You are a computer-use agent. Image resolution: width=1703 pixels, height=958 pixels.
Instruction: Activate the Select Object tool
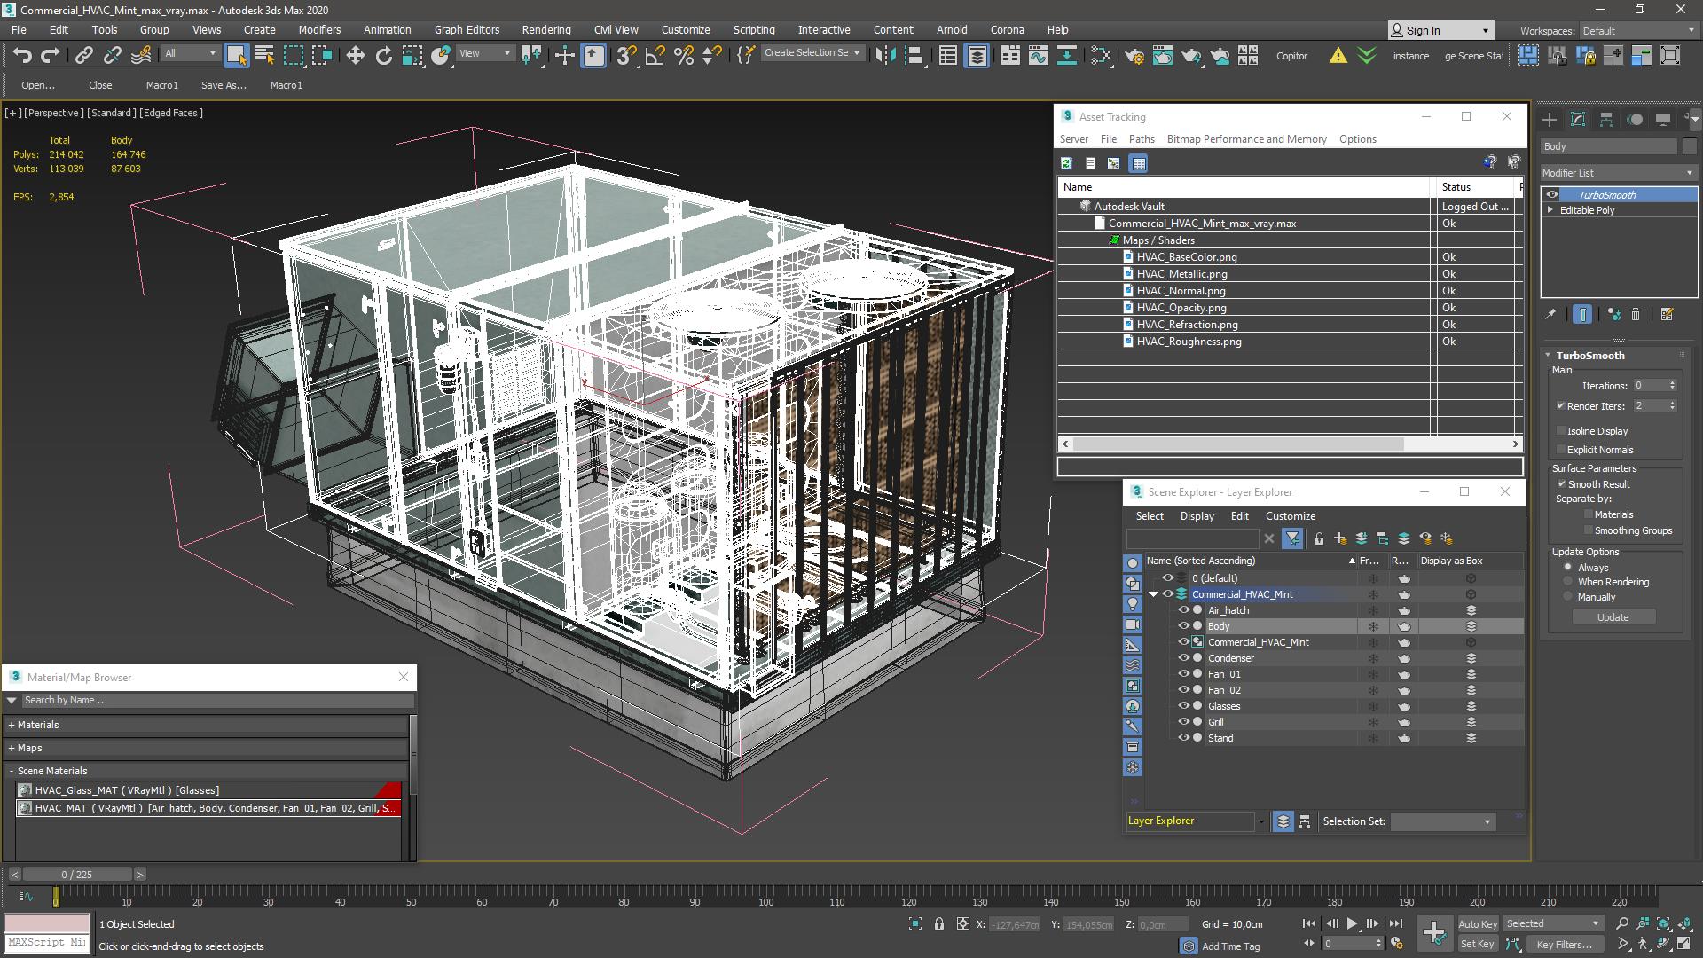coord(236,55)
